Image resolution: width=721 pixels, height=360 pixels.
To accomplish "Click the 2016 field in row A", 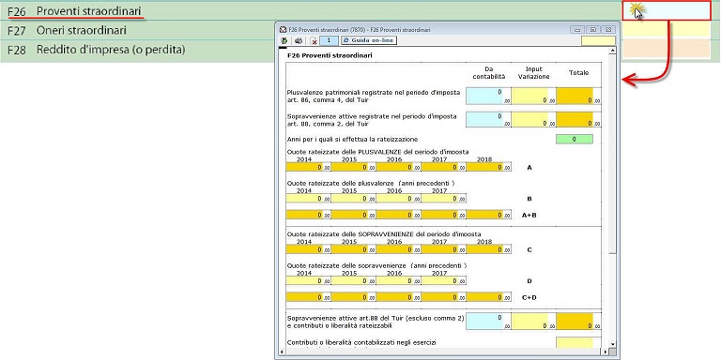I will click(x=398, y=168).
